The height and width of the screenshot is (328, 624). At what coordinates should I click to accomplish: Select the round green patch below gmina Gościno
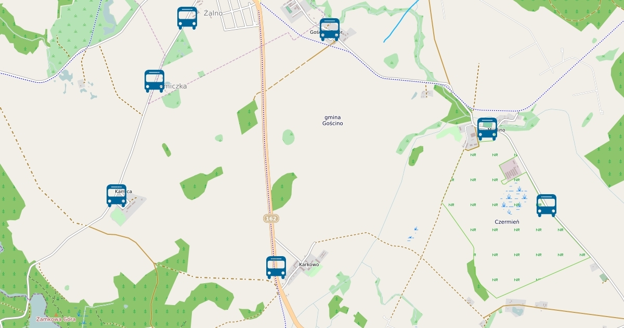289,137
